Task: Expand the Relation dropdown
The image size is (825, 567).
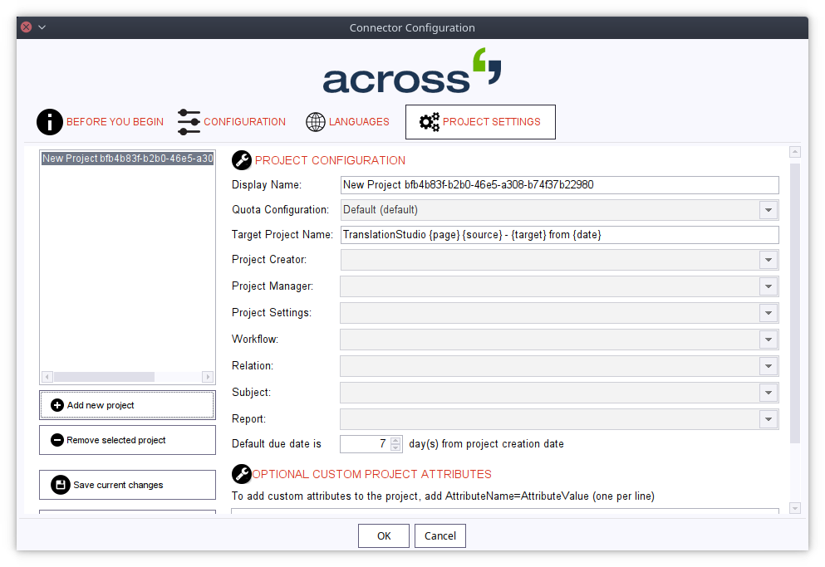Action: [x=769, y=366]
